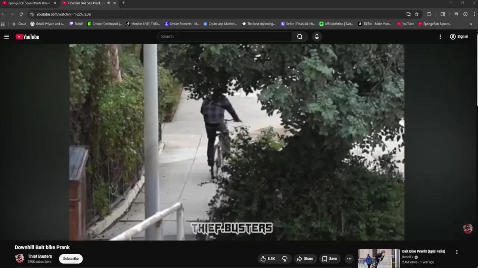The height and width of the screenshot is (268, 478).
Task: Click the browser address bar URL
Action: 64,14
